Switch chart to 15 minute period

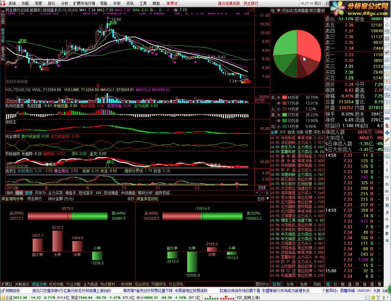387,177
